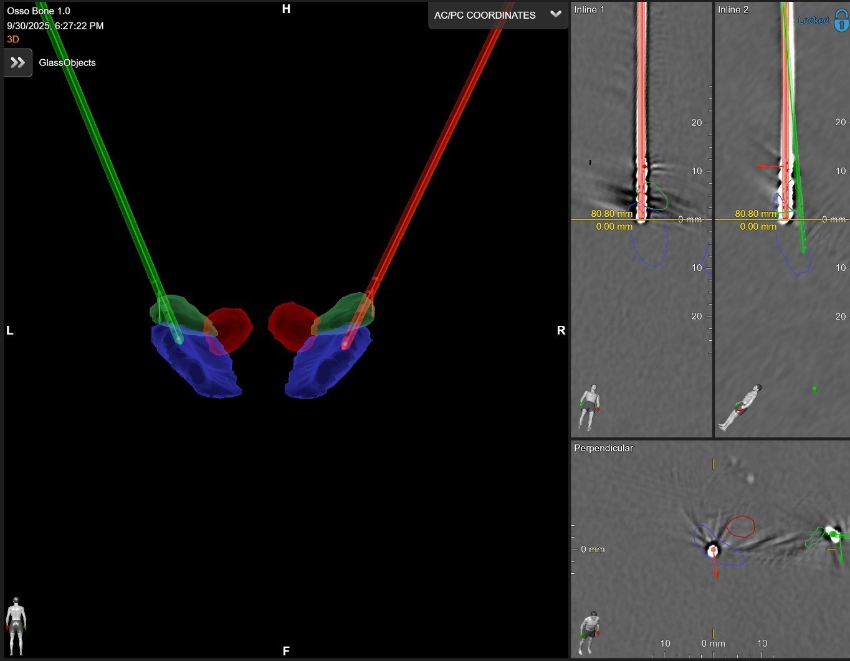This screenshot has width=850, height=661.
Task: Click the GlassObjects label
Action: pos(67,63)
